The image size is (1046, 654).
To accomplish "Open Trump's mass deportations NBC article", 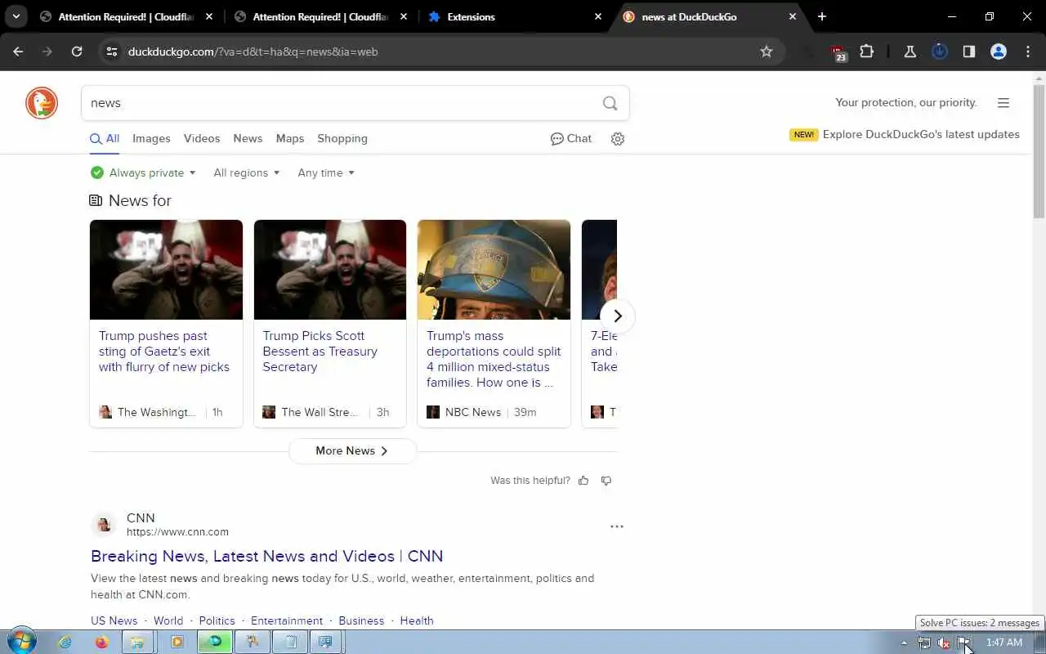I will click(x=494, y=359).
